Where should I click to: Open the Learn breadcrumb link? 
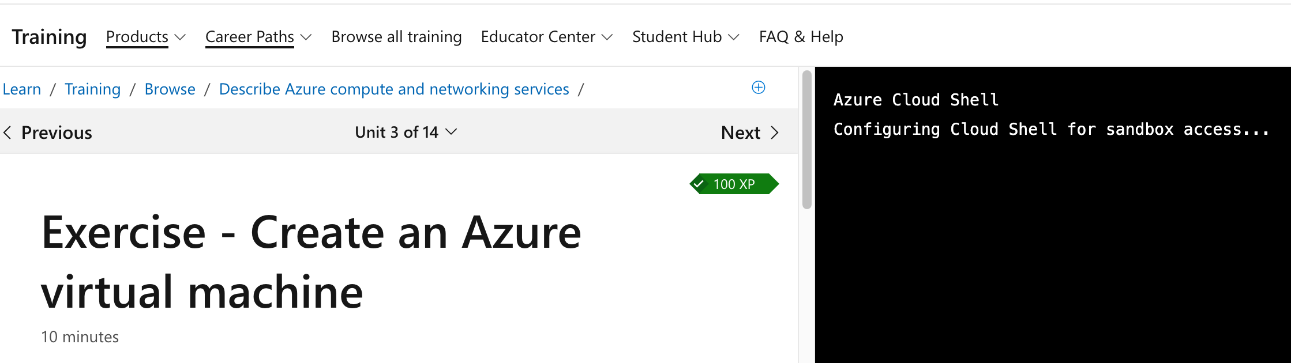click(22, 89)
